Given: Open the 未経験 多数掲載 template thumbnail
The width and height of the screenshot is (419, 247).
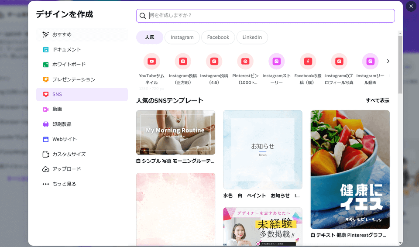Looking at the screenshot, I should [x=263, y=226].
